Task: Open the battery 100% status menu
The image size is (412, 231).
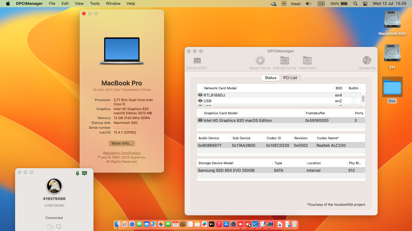Action: point(339,4)
